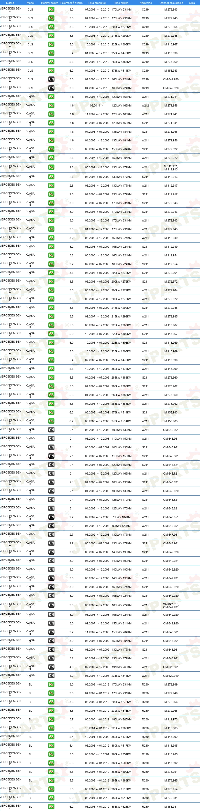Click the petrol icon in the CLS 5.4 row

click(x=51, y=53)
